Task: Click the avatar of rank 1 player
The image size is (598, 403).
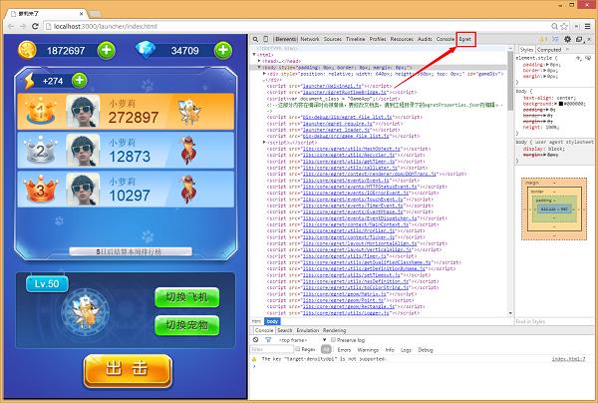Action: (x=83, y=111)
